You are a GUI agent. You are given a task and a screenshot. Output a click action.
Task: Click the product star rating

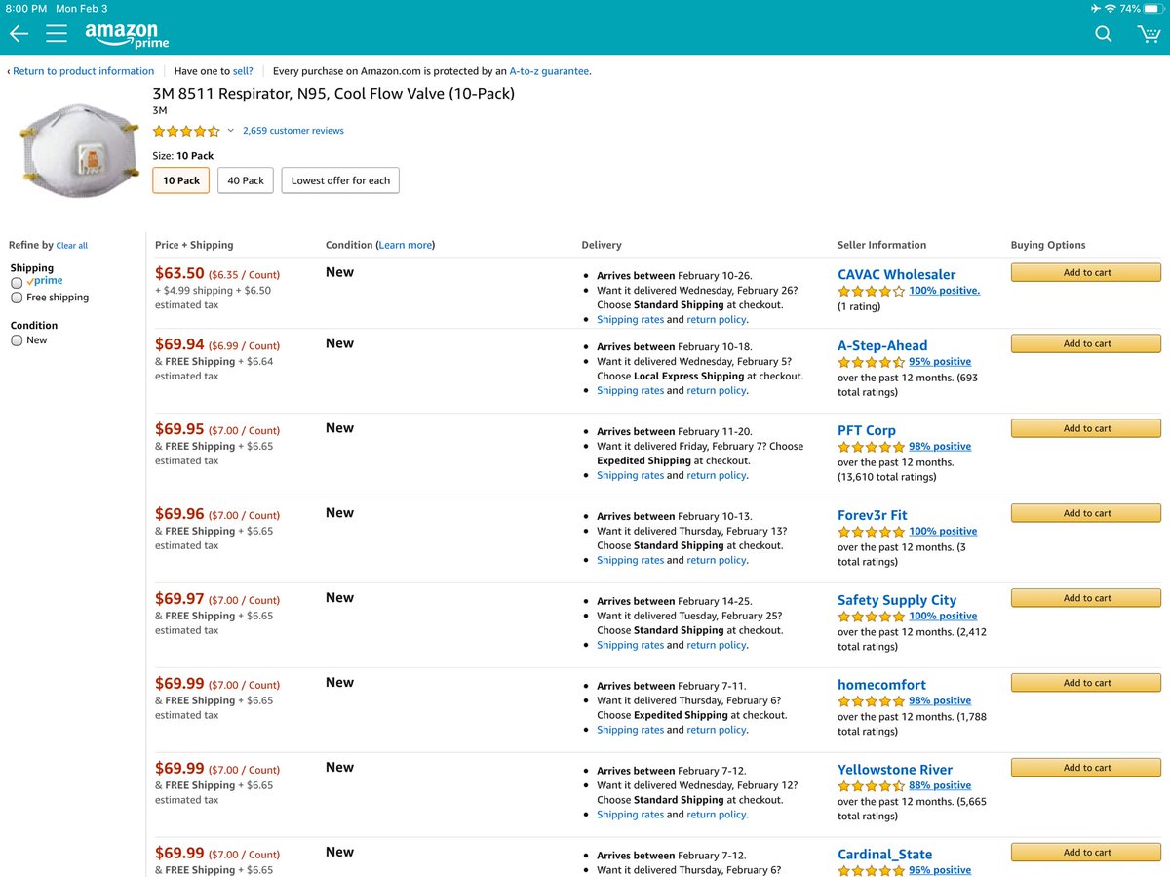[186, 131]
